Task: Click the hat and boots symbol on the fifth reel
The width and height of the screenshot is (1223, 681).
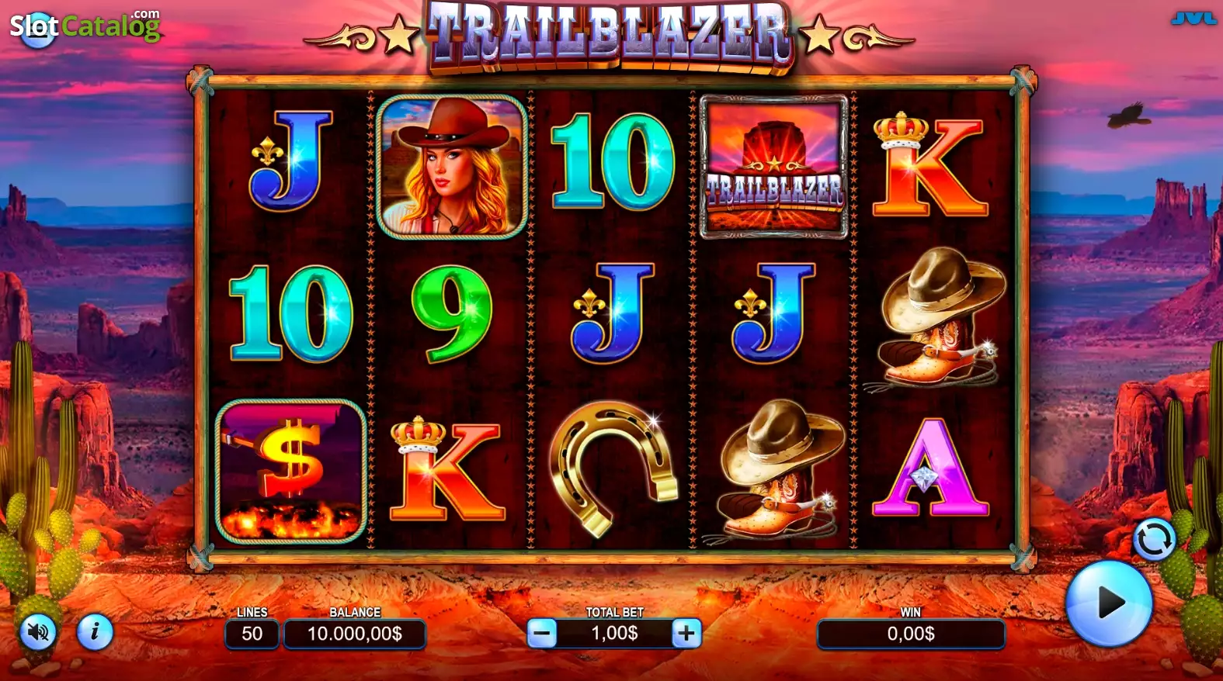Action: pyautogui.click(x=935, y=317)
